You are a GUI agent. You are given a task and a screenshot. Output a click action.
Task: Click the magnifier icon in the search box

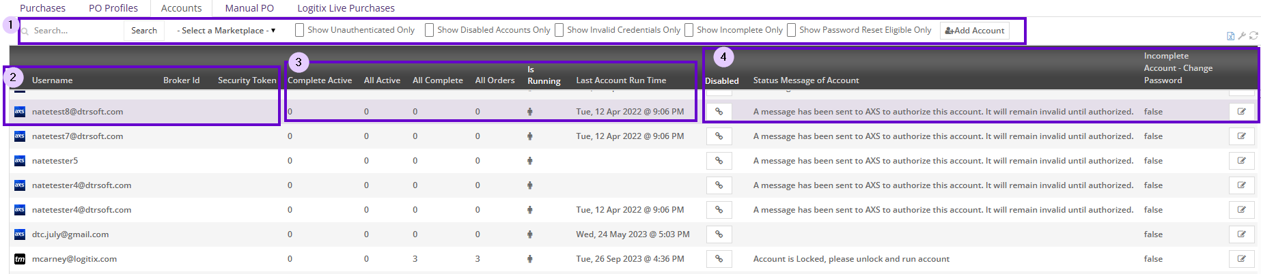click(x=25, y=31)
